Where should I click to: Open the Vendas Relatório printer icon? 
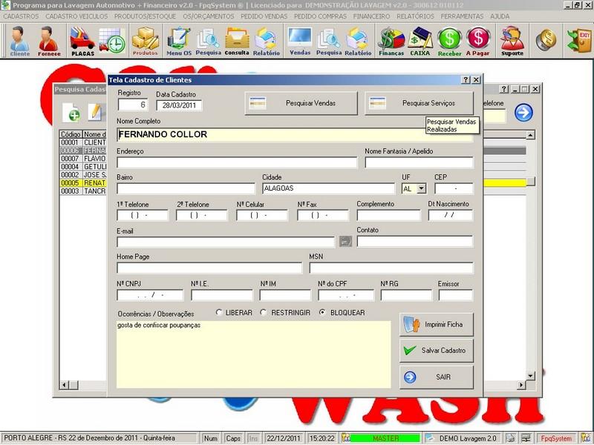[x=358, y=41]
